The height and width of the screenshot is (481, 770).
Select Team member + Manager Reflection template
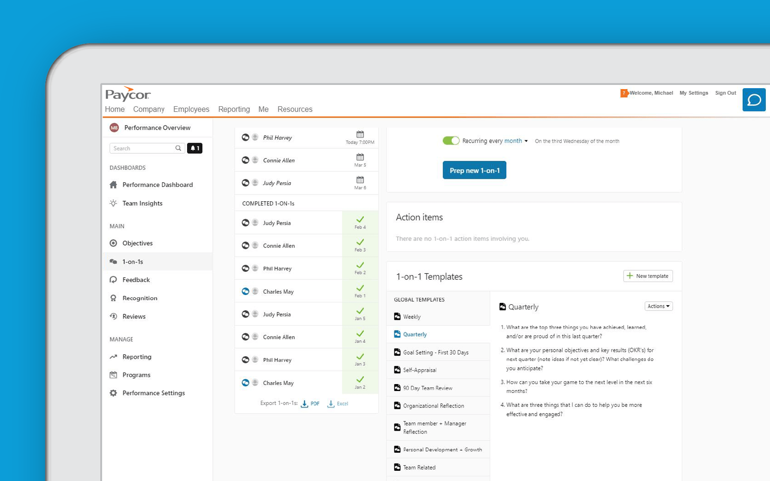438,427
